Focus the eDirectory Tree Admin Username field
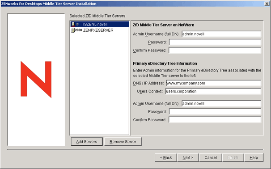 (221, 104)
